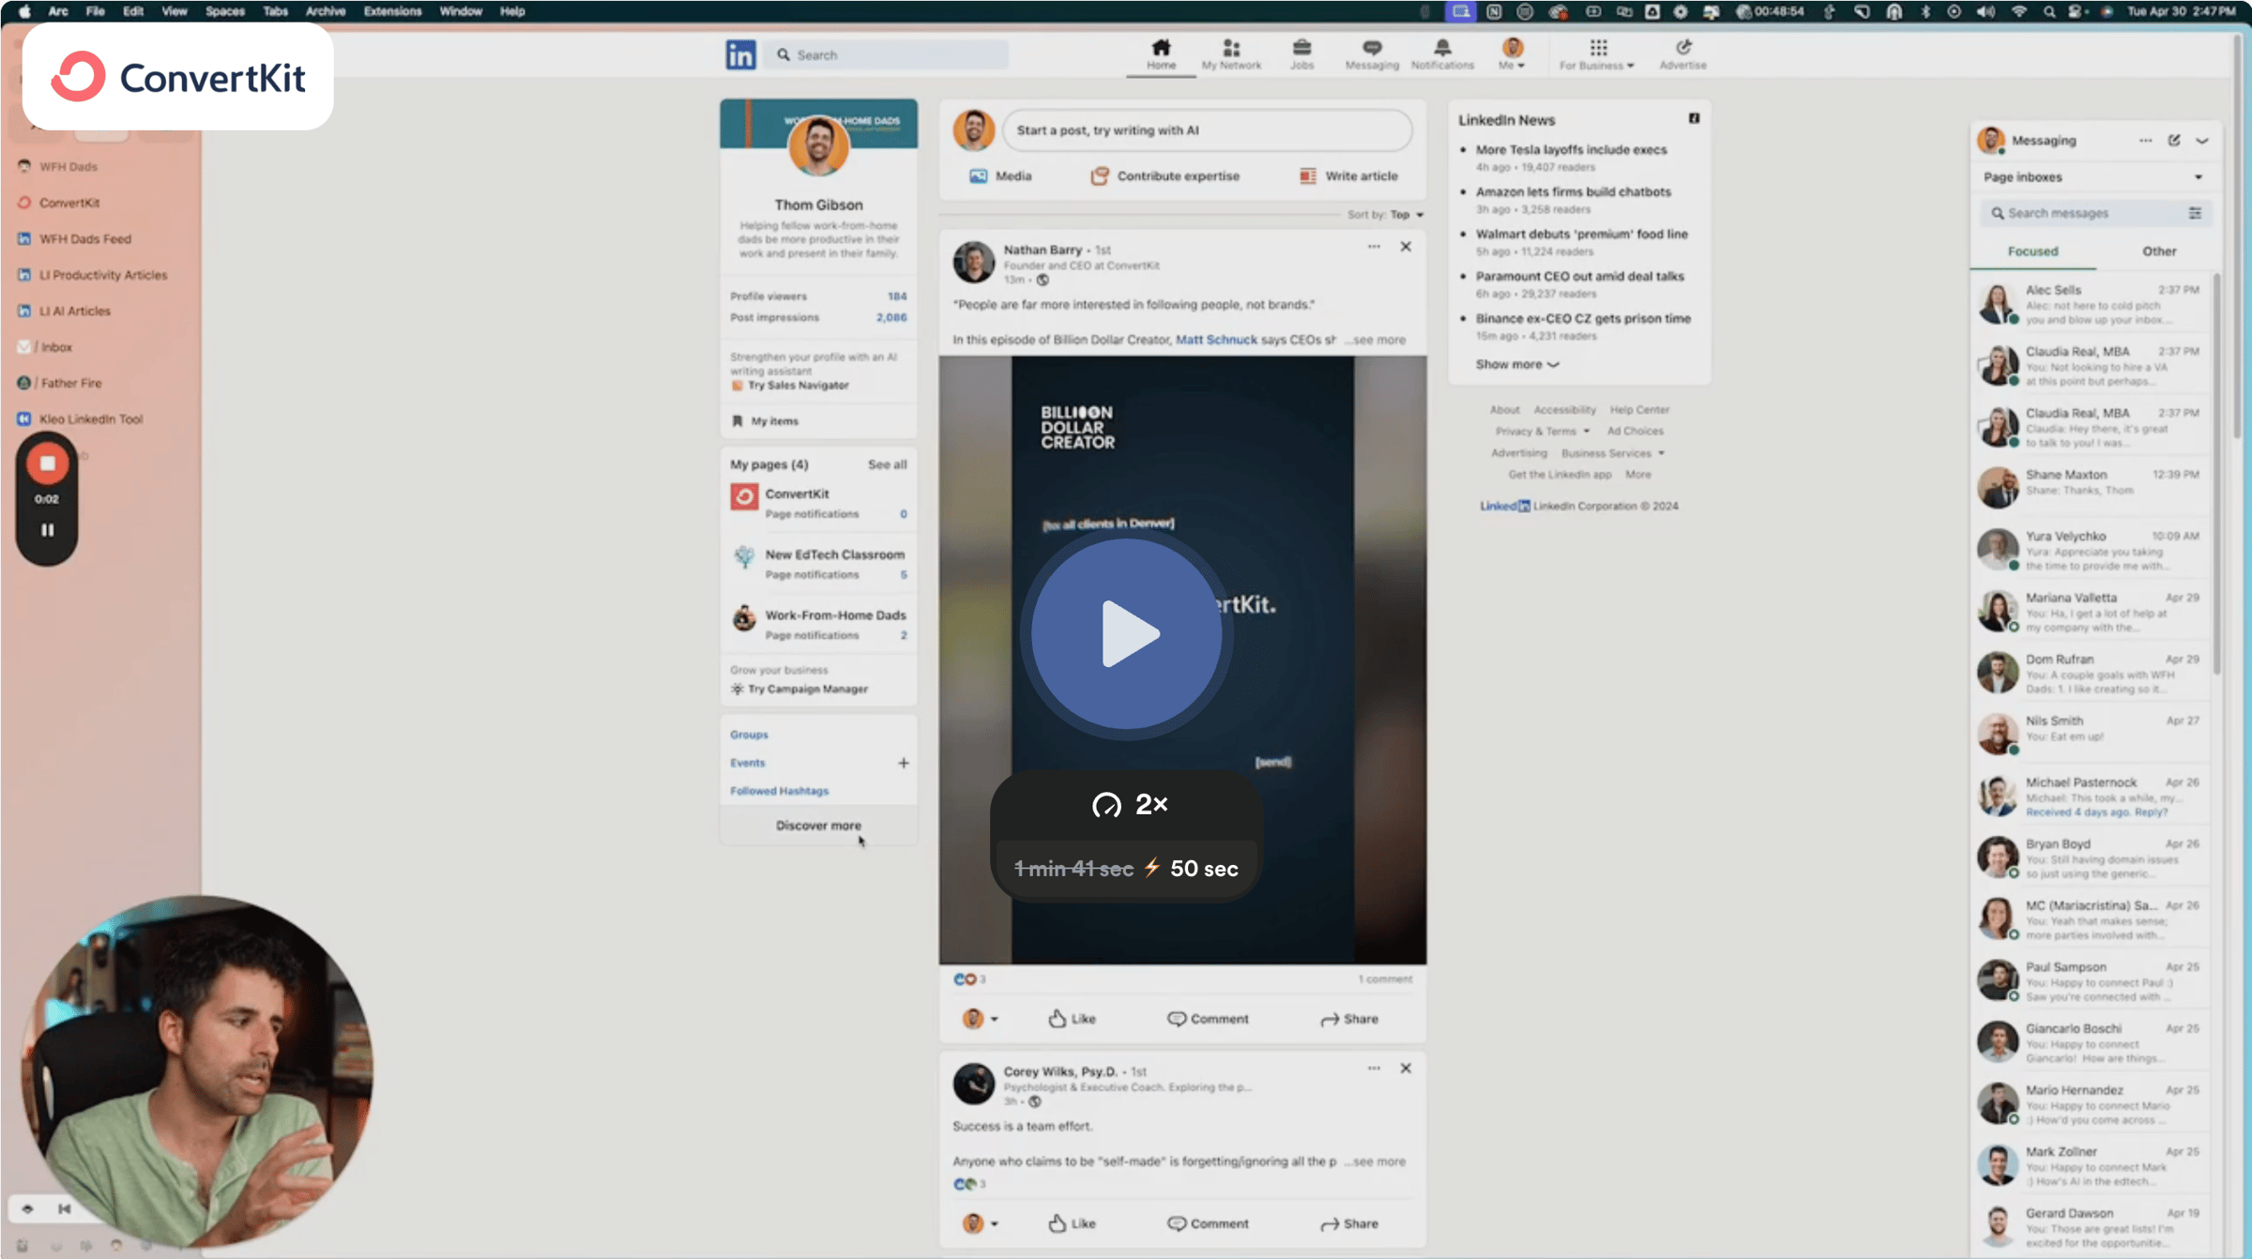Collapse the Messaging panel chevron

click(x=2201, y=141)
